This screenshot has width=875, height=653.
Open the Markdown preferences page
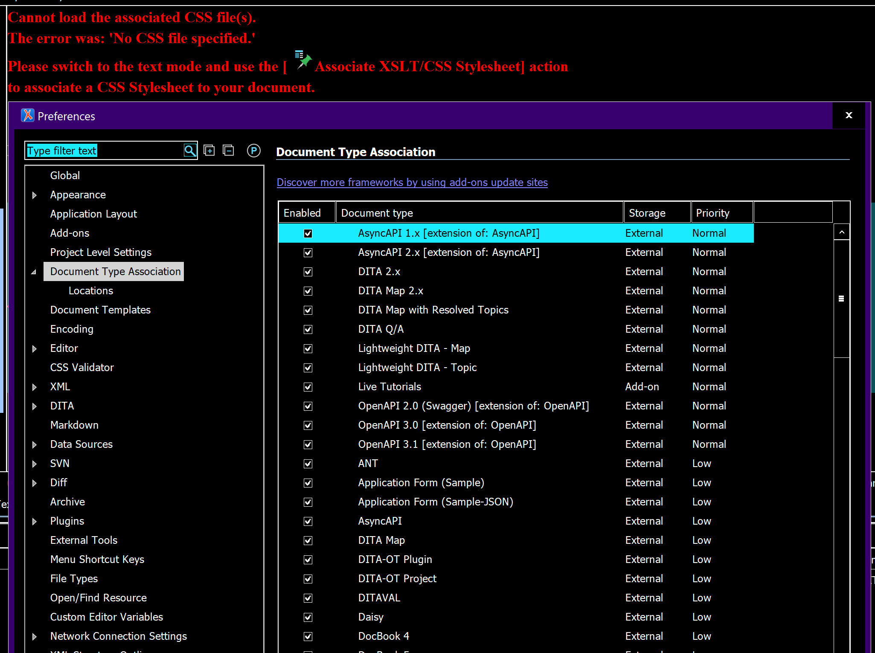point(74,425)
